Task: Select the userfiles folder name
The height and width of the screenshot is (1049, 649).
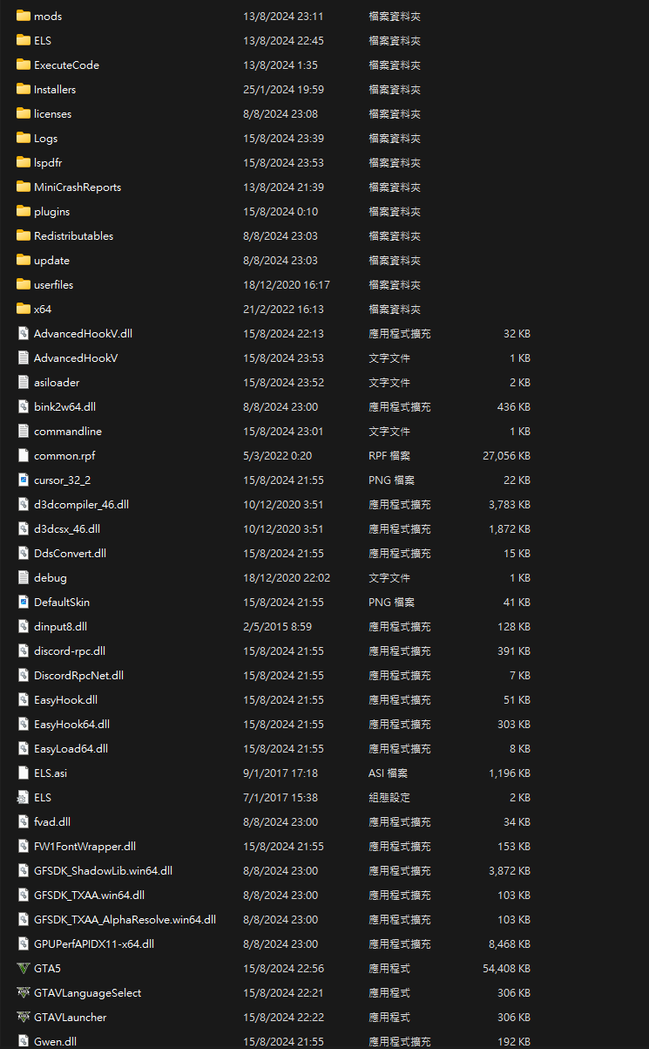Action: tap(54, 284)
